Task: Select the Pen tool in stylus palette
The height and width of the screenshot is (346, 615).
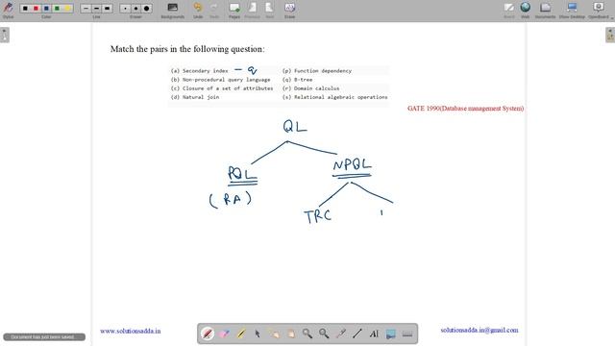Action: pyautogui.click(x=208, y=334)
